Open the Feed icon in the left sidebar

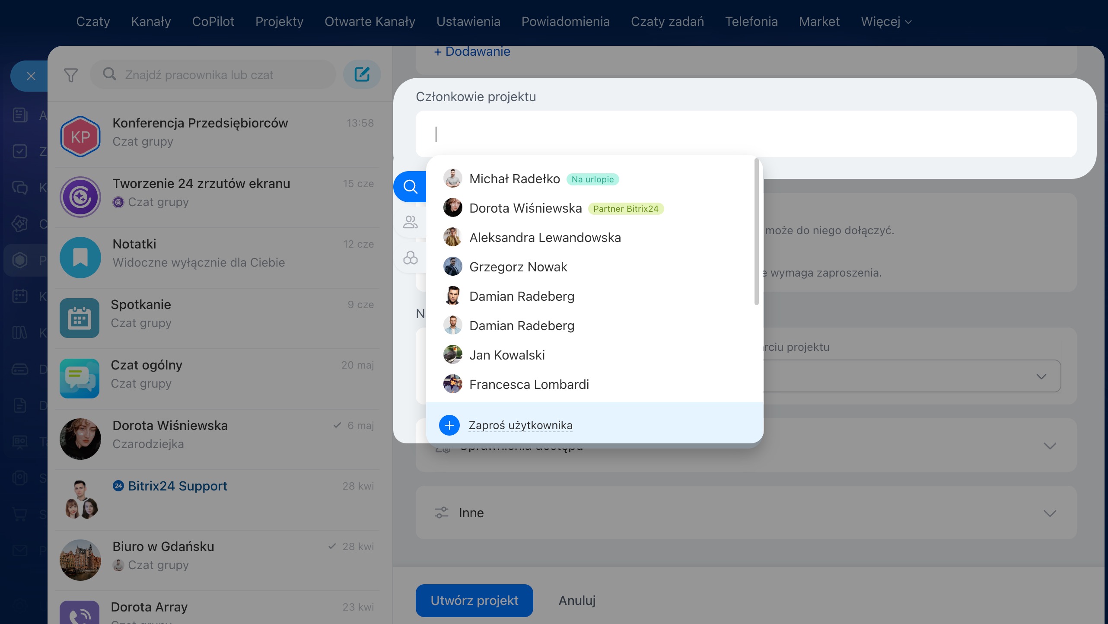click(x=20, y=115)
